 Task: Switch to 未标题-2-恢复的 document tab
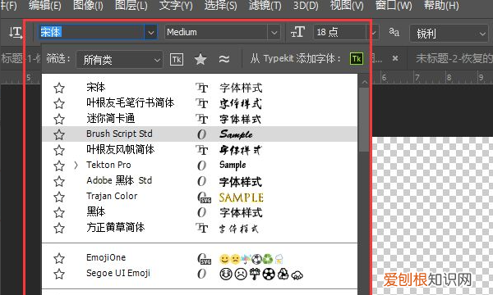(454, 58)
